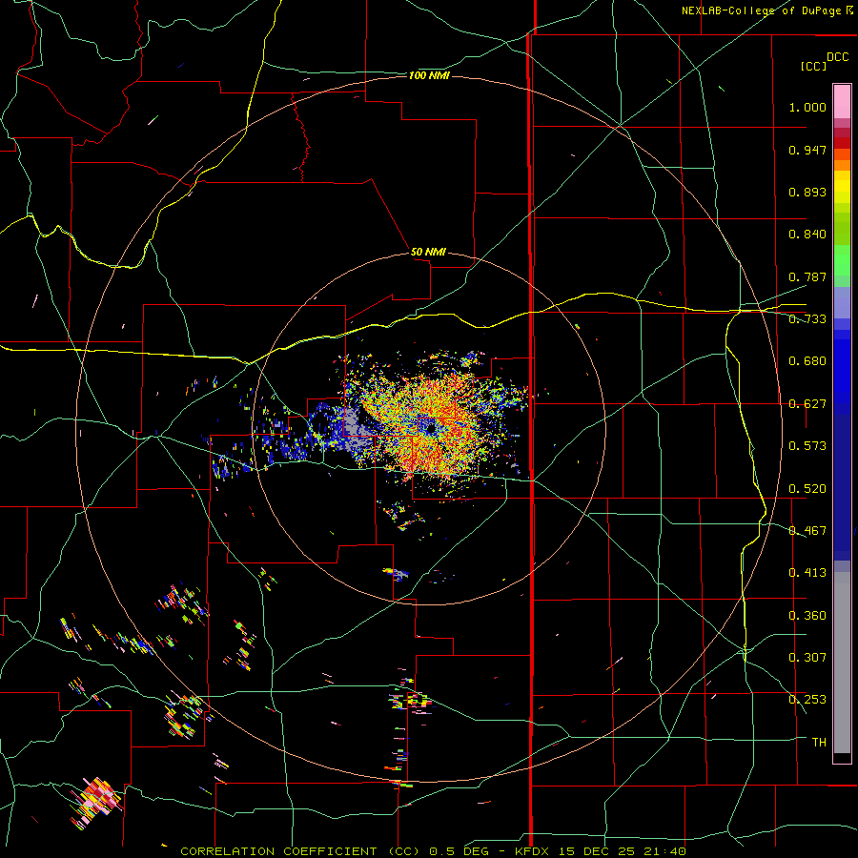Click the 100 NMI range ring label
This screenshot has height=858, width=858.
(429, 75)
